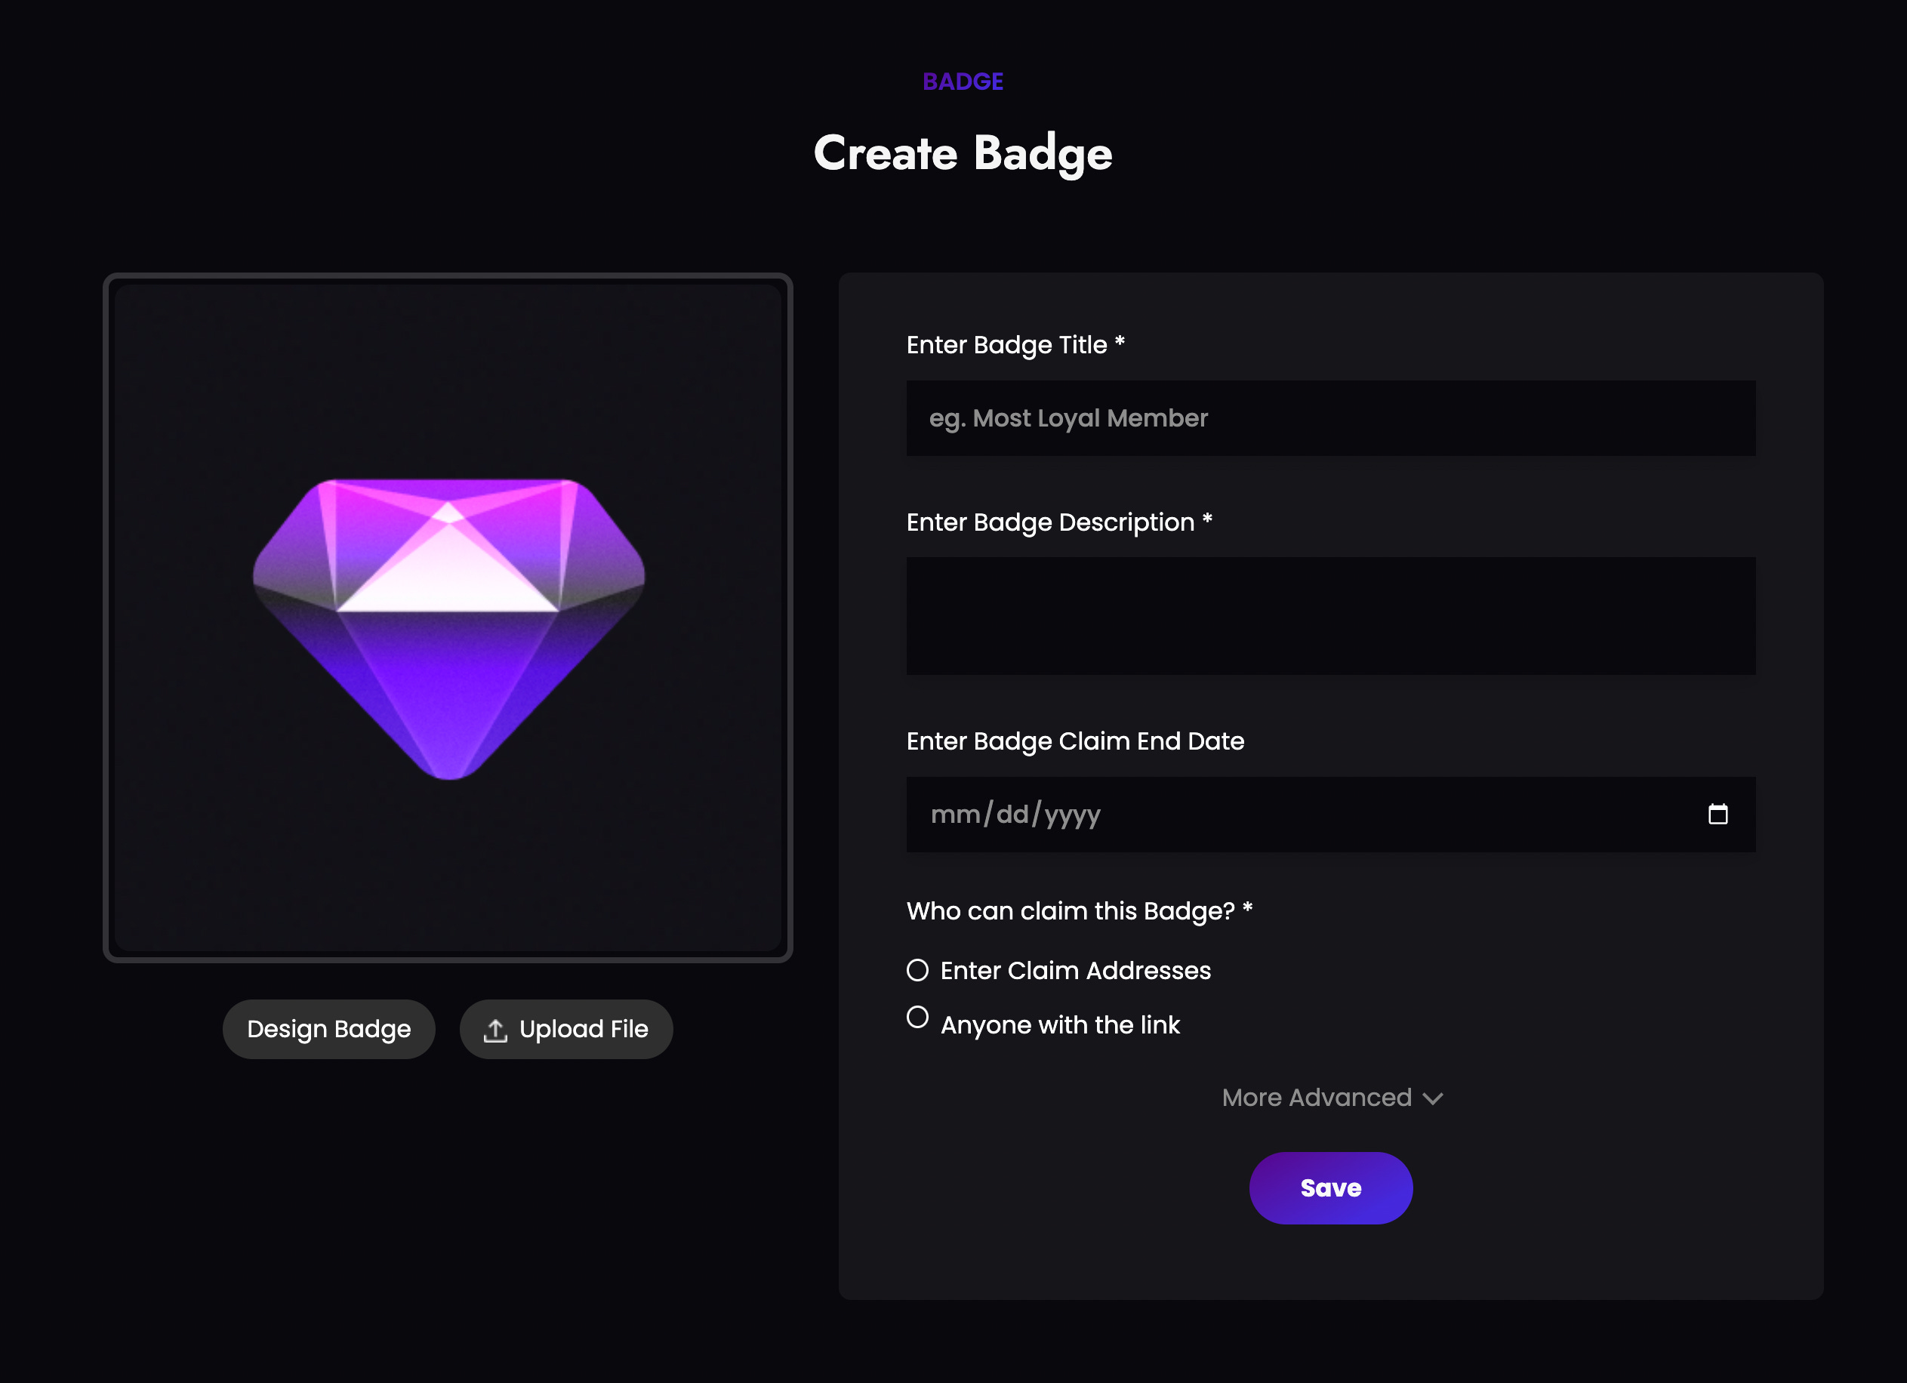
Task: Click the Enter Badge Claim End Date label
Action: pos(1075,741)
